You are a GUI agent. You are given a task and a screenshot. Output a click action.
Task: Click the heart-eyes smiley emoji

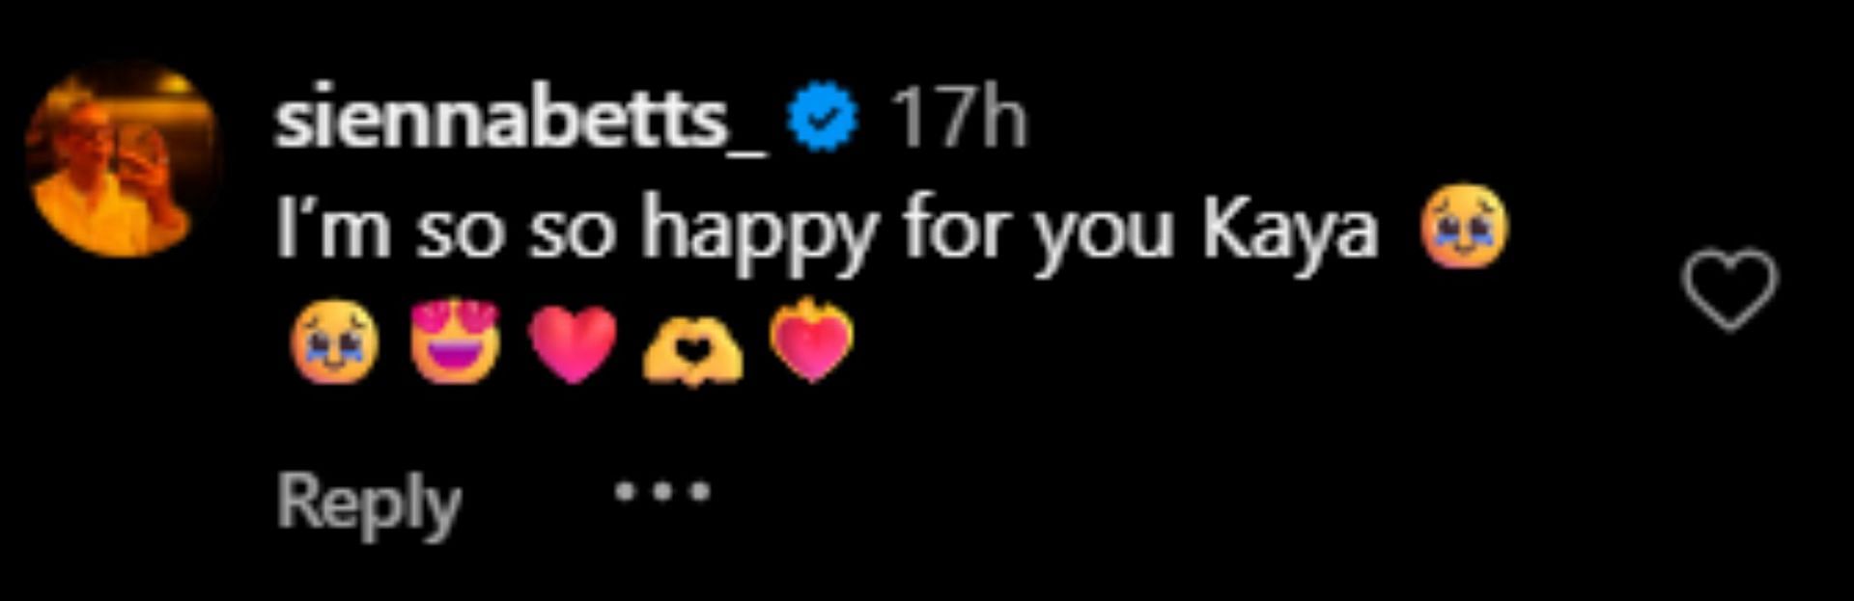coord(455,341)
